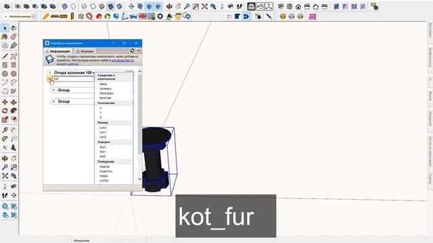This screenshot has height=243, width=433.
Task: Choose Summary from the attribute list
Action: point(106,88)
